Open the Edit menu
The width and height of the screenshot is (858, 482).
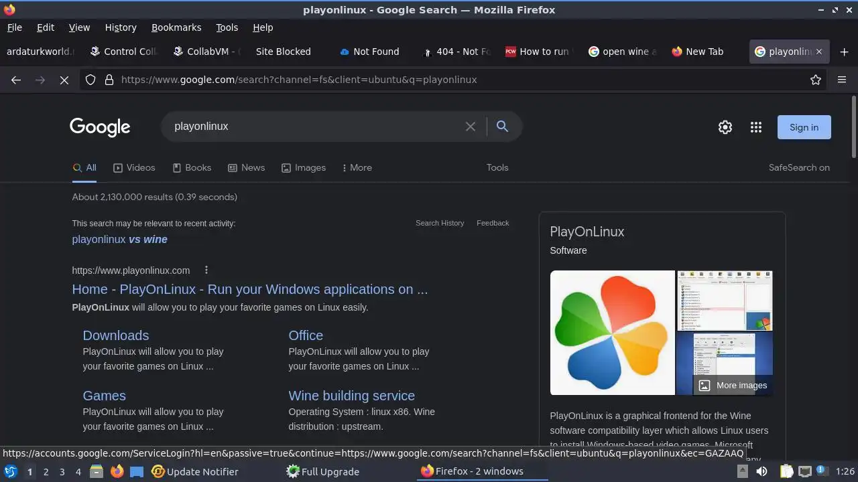tap(46, 27)
